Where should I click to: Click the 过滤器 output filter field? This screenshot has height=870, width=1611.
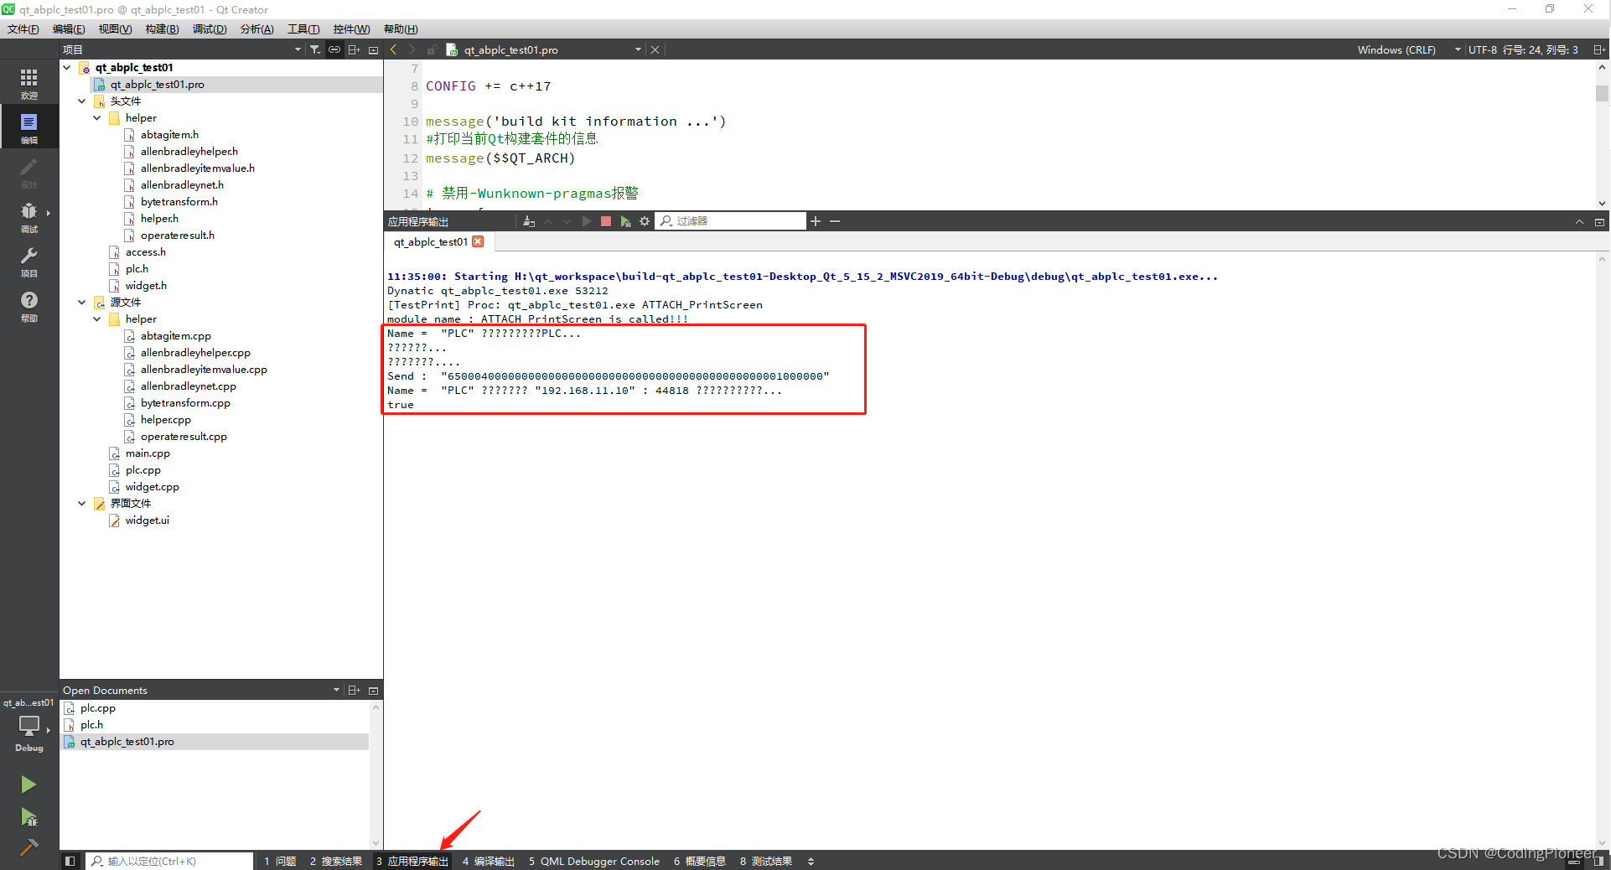[x=731, y=221]
